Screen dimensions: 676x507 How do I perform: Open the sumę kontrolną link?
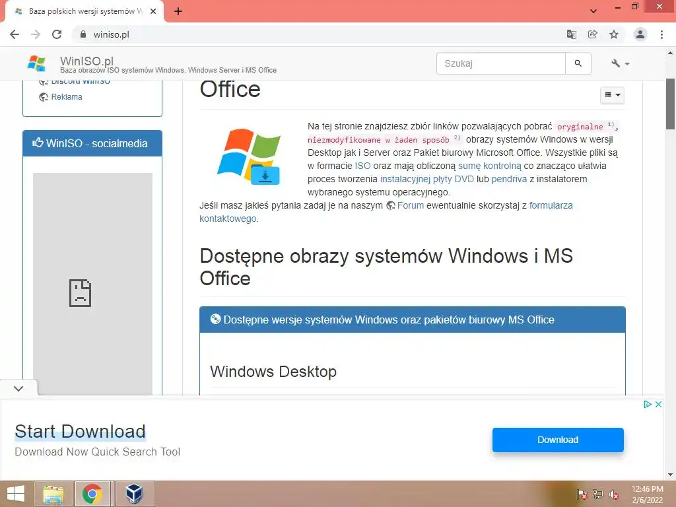click(x=489, y=166)
